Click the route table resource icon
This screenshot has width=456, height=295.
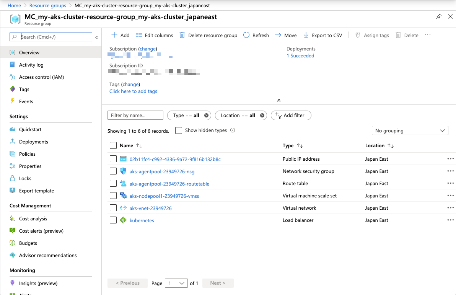[123, 183]
